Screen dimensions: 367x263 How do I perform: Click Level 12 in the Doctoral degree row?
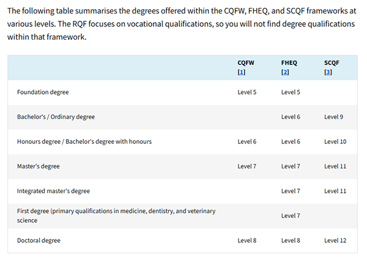tap(335, 240)
